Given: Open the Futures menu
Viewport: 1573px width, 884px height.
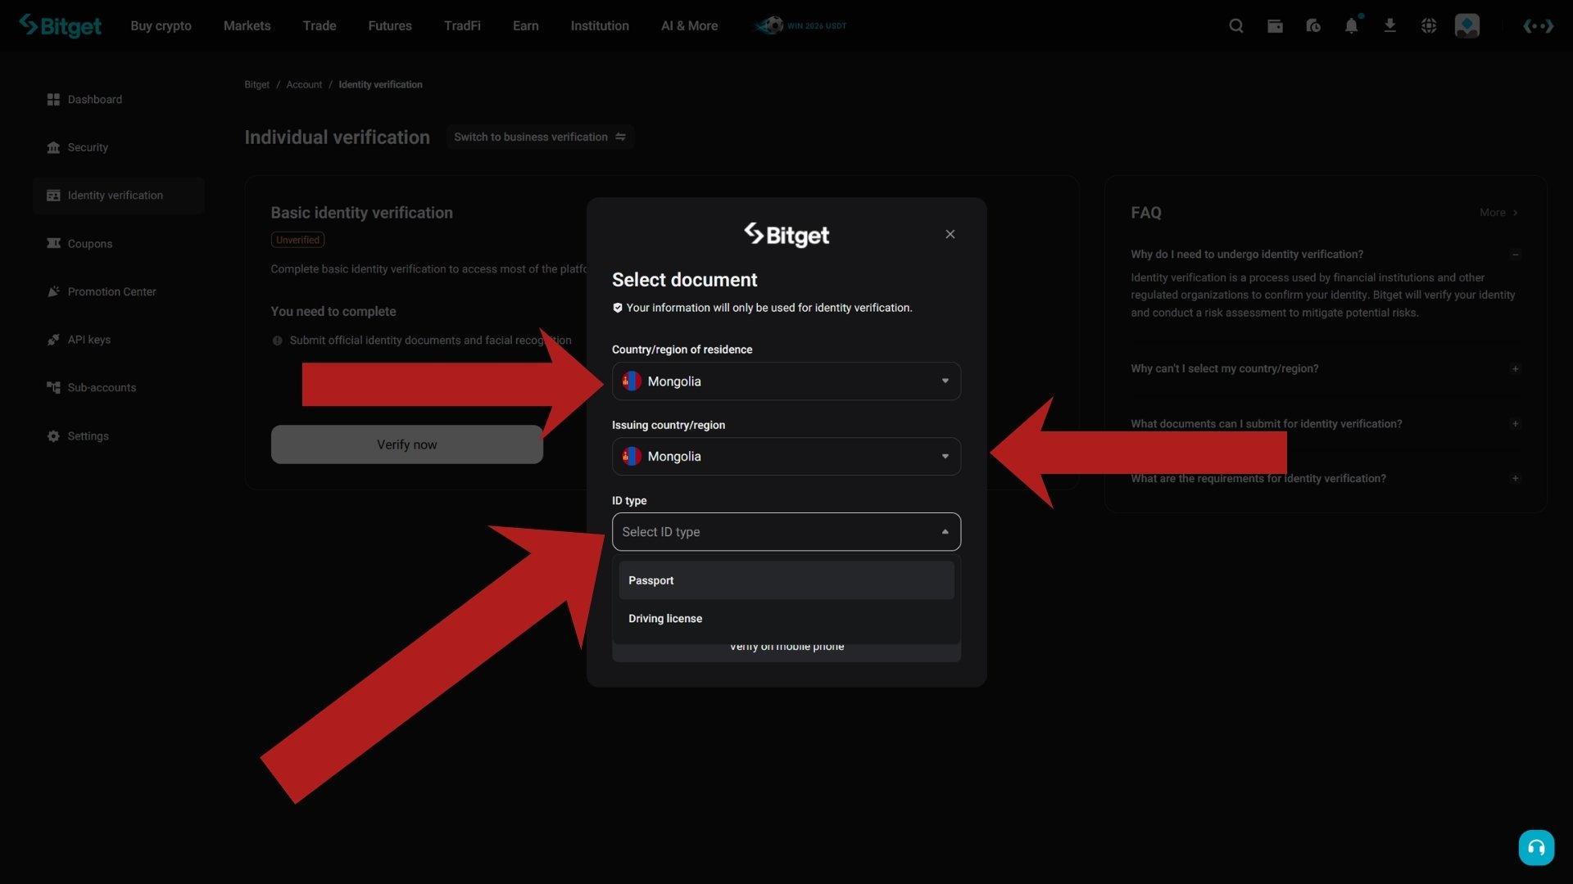Looking at the screenshot, I should pyautogui.click(x=390, y=26).
